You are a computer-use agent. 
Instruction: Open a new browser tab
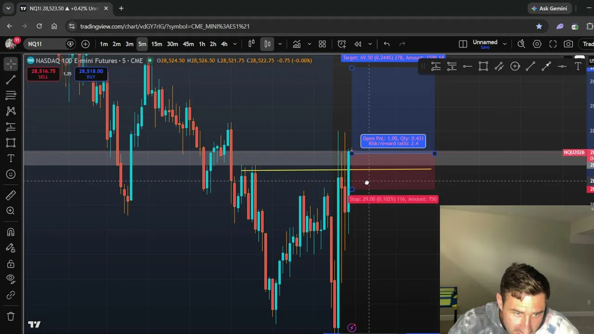121,8
